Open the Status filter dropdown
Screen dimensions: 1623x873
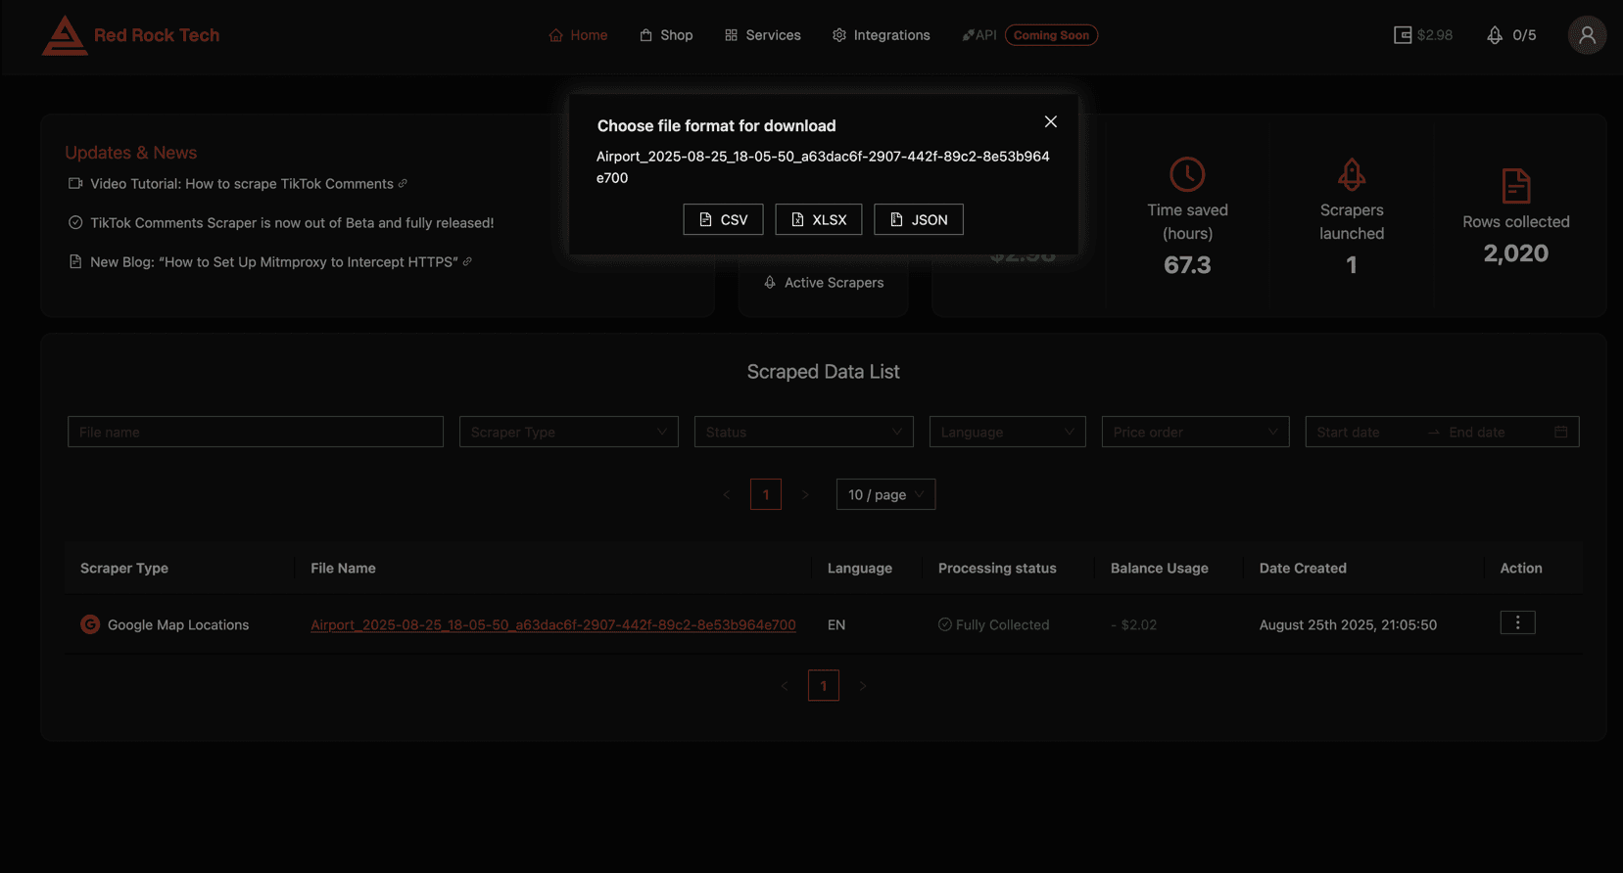point(803,432)
